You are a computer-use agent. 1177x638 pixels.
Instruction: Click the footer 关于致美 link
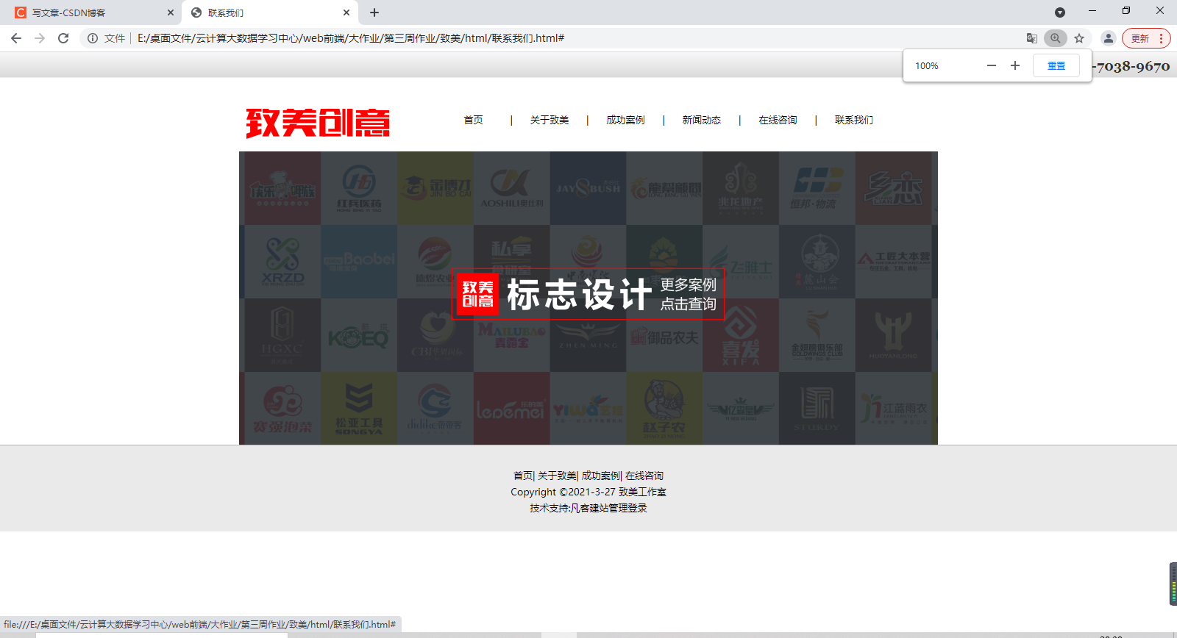pyautogui.click(x=557, y=476)
